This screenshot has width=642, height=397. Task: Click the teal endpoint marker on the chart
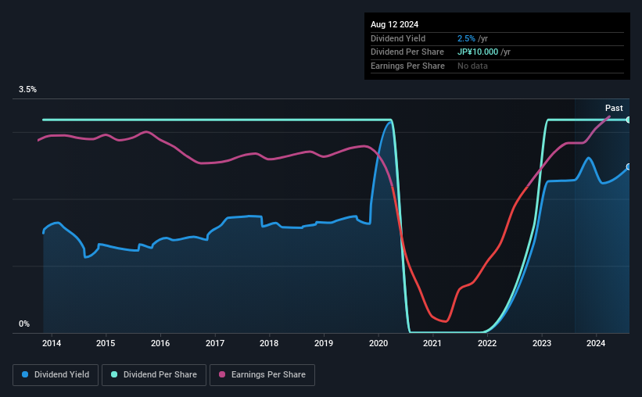628,120
